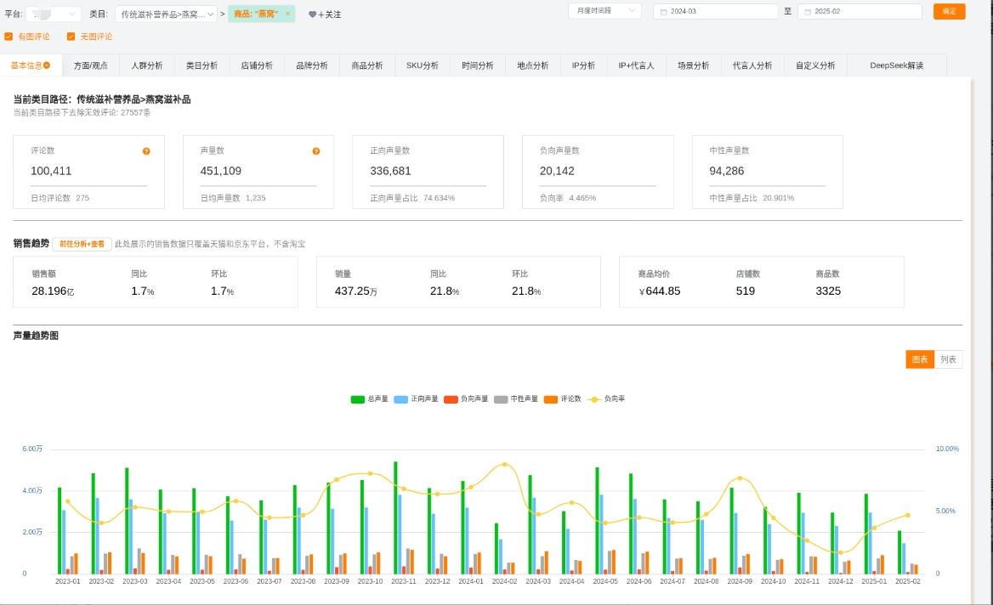The width and height of the screenshot is (993, 605).
Task: Click the 正向声量数 value 336,681
Action: coord(391,171)
